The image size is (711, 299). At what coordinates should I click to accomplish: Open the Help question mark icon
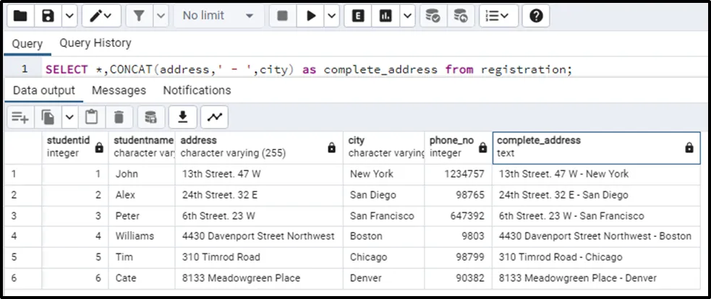pos(535,15)
